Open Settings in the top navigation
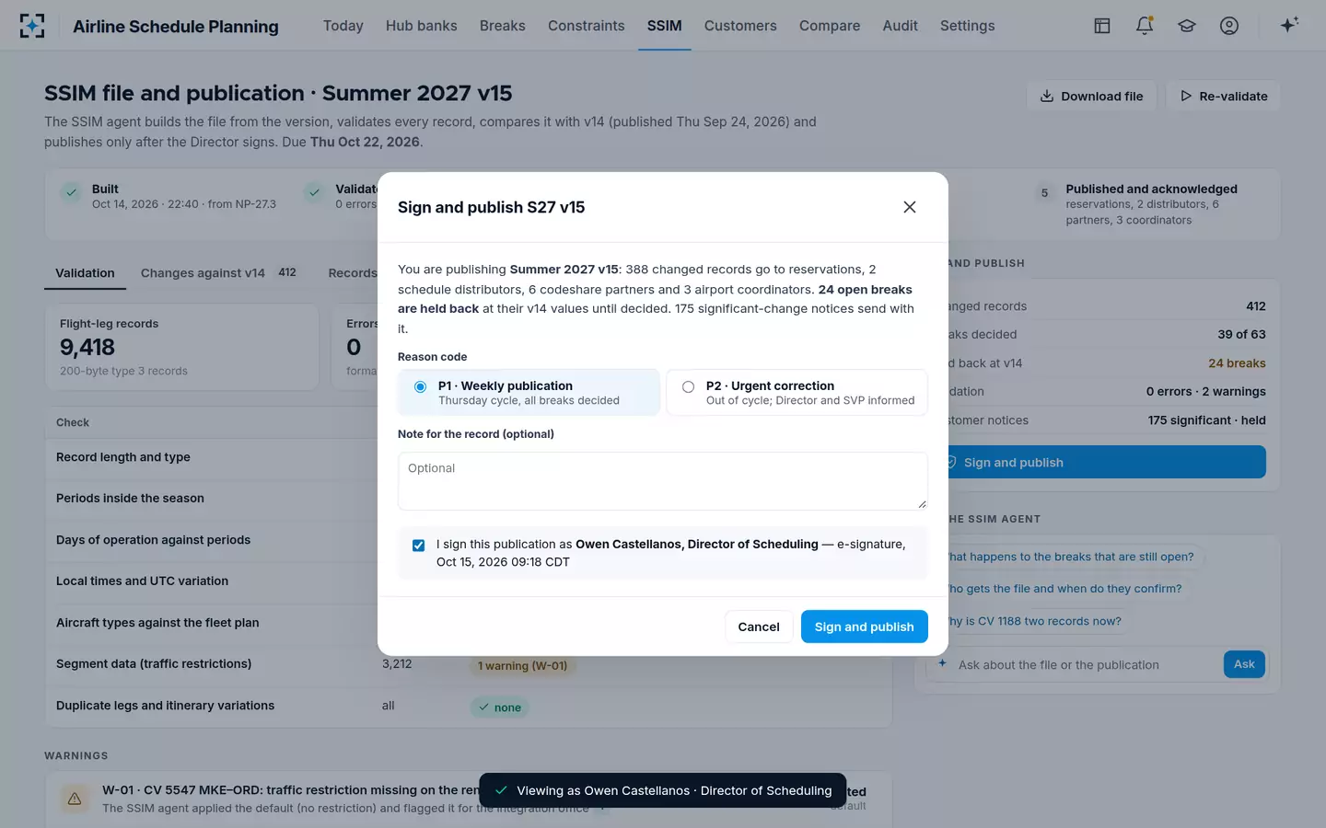 pos(968,26)
